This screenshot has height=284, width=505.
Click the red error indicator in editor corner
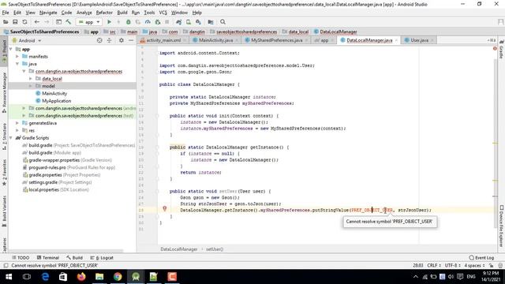pyautogui.click(x=495, y=48)
